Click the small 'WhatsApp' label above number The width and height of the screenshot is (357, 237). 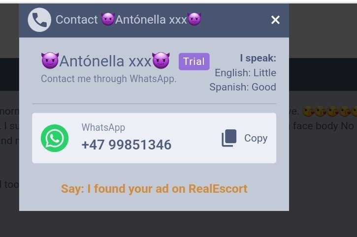coord(103,127)
